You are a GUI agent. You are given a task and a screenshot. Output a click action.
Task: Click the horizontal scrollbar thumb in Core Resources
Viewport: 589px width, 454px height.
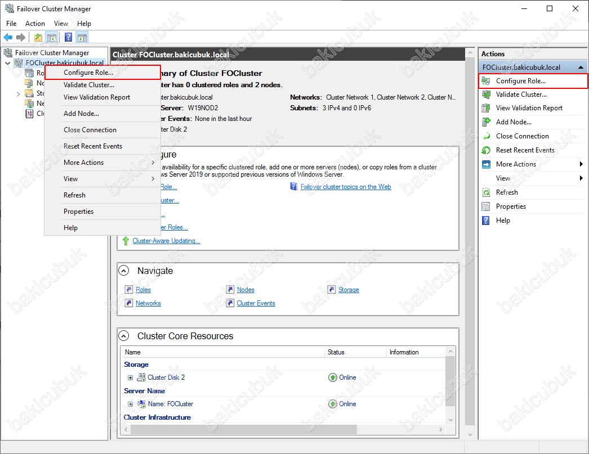(243, 429)
